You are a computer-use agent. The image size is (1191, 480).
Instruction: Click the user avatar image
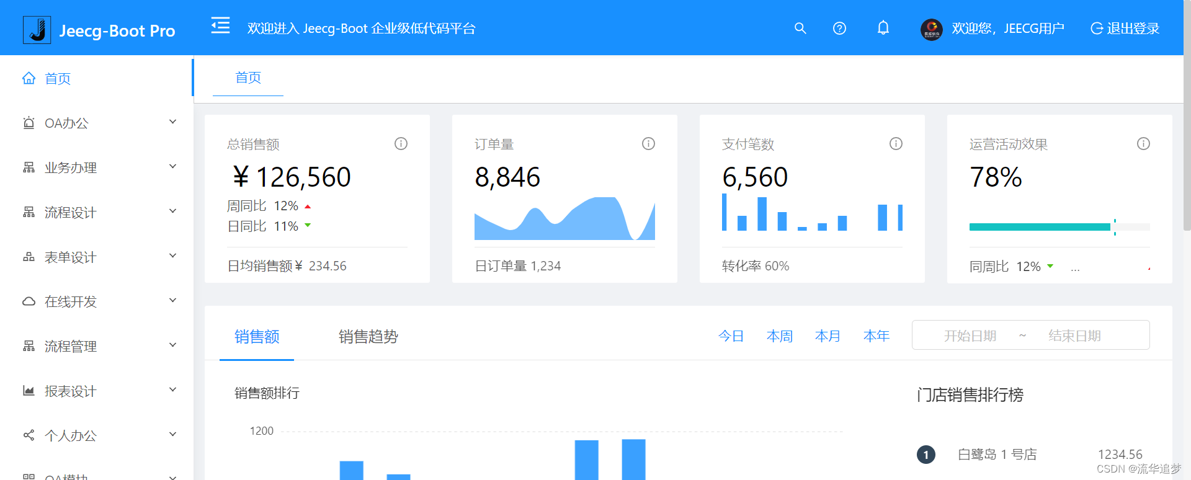point(931,29)
